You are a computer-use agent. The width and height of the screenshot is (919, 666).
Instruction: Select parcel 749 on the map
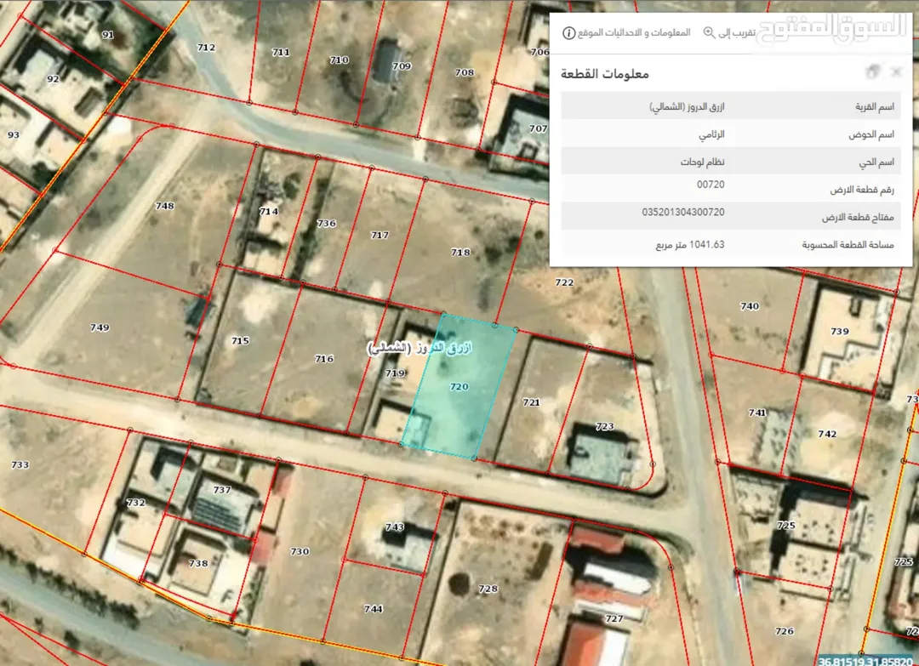(100, 327)
